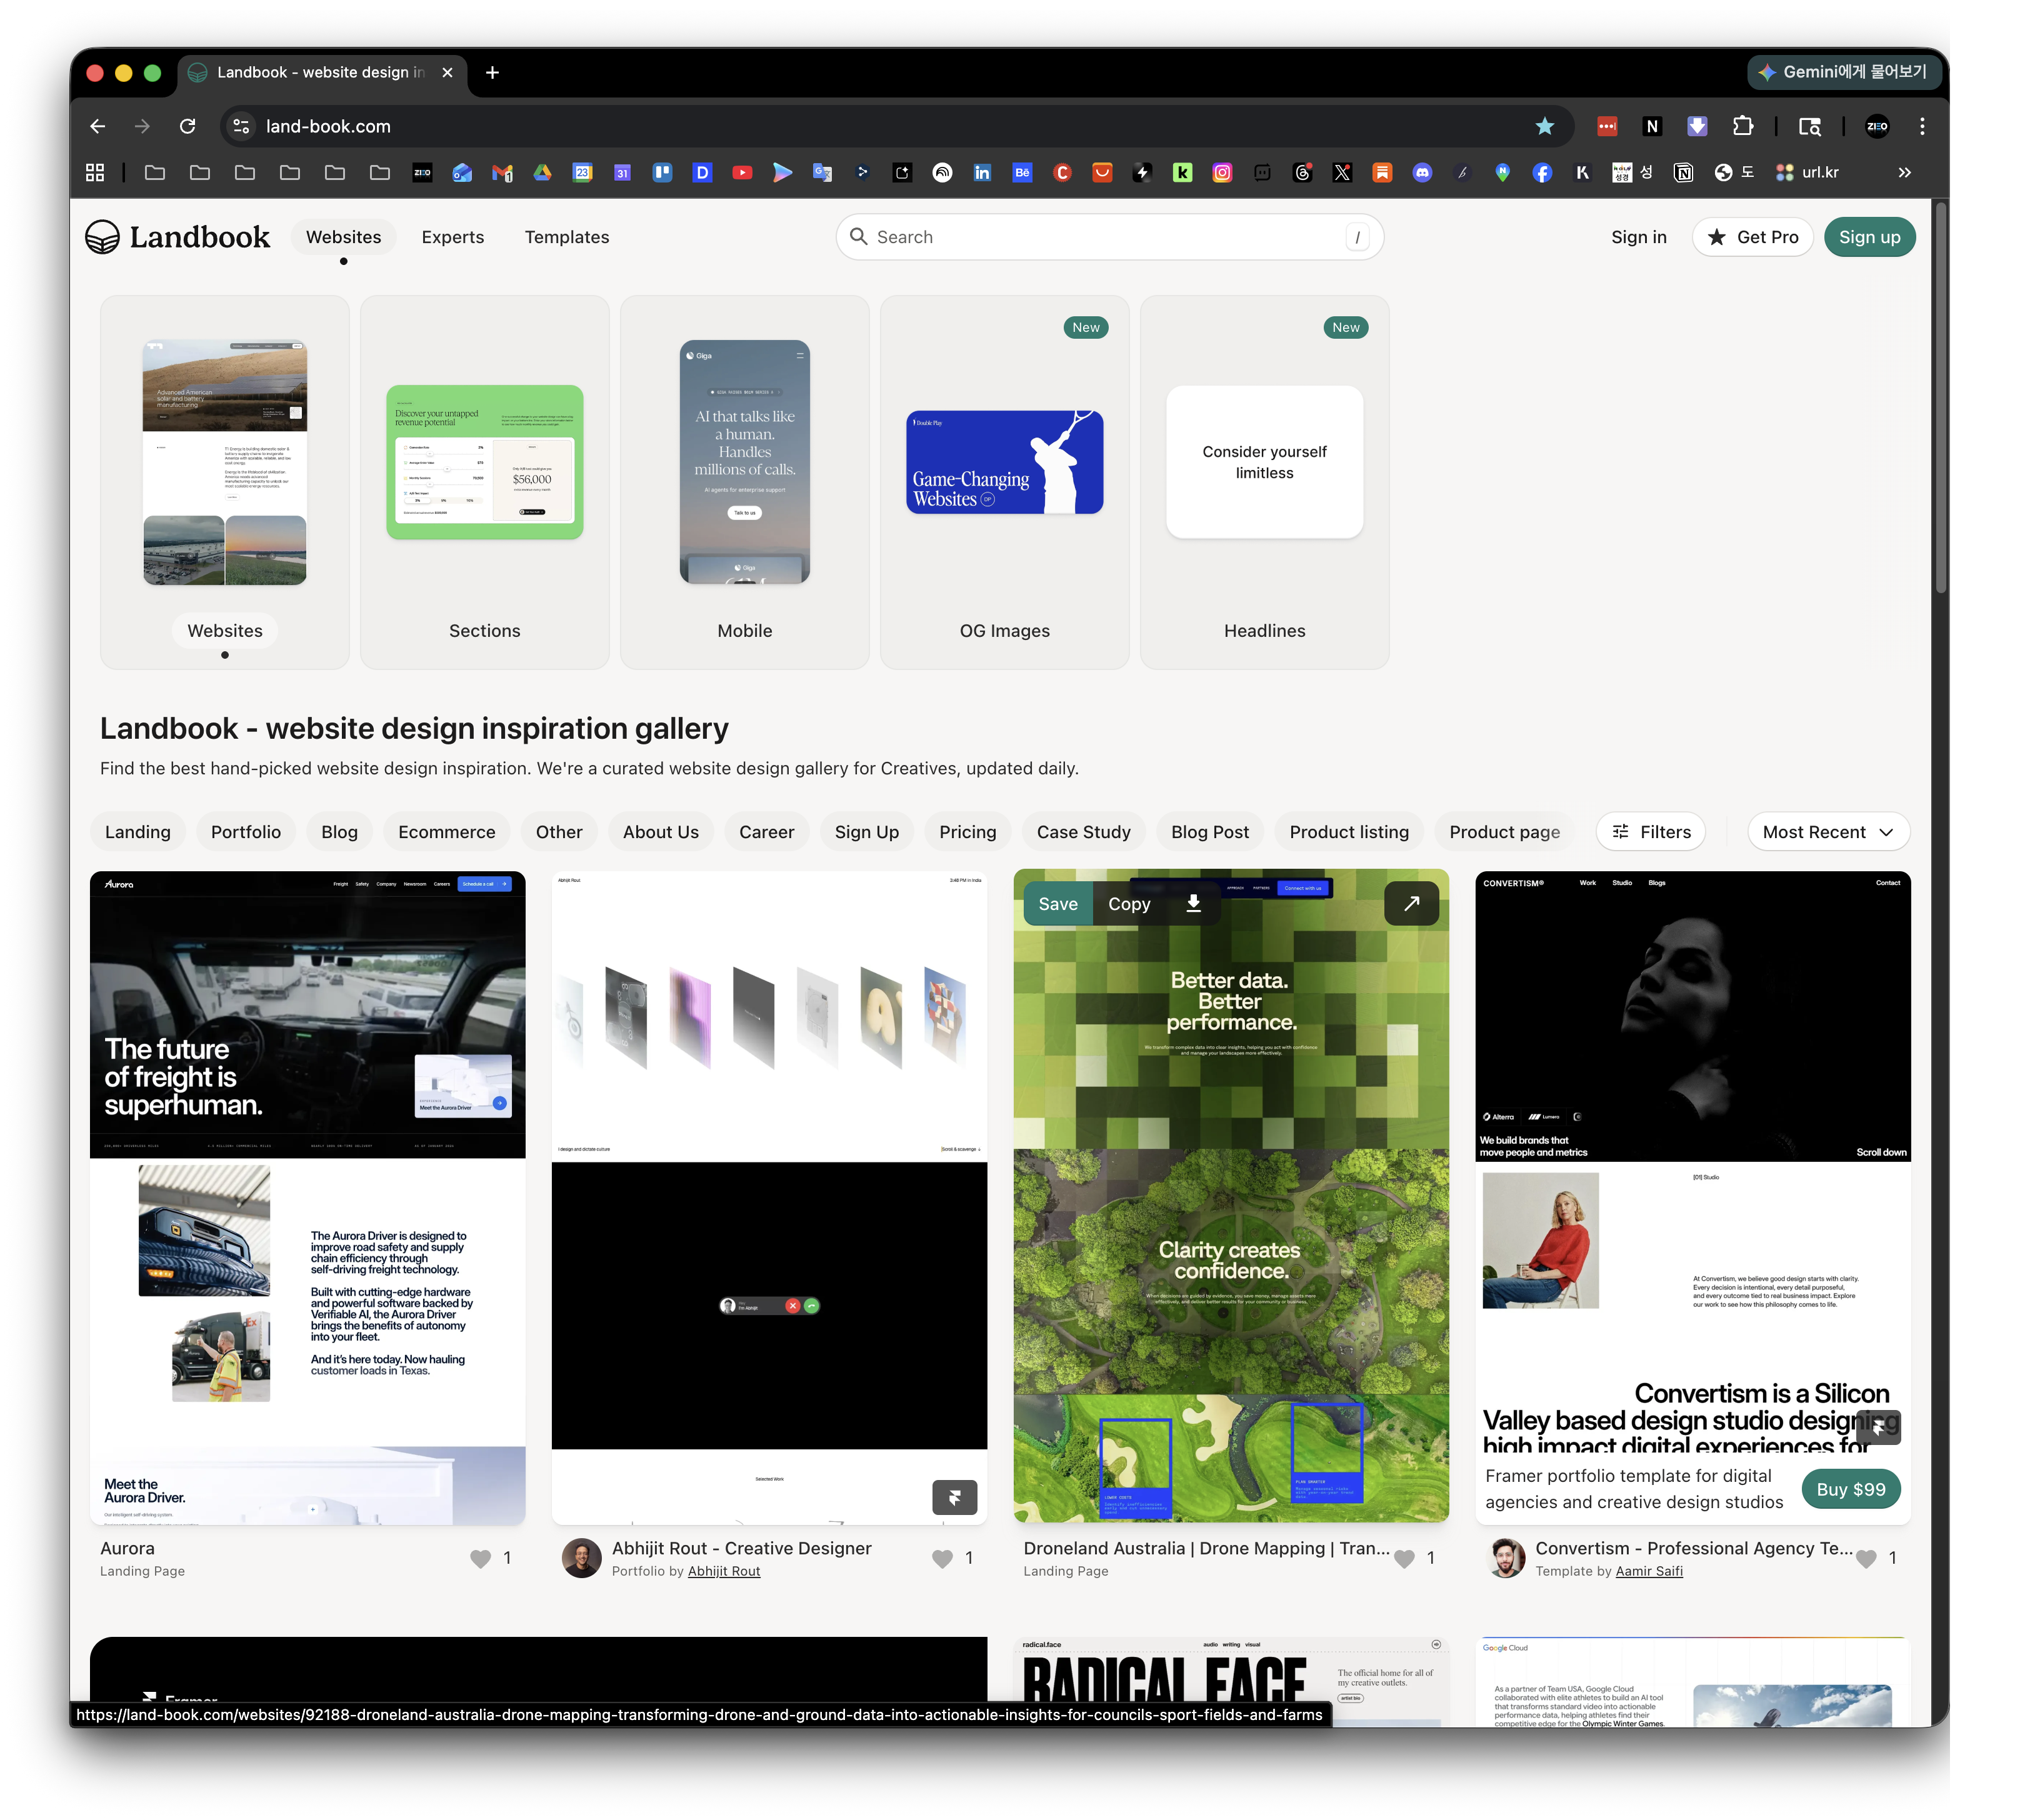Open the Instagram bookmark
This screenshot has width=2020, height=1820.
point(1222,173)
